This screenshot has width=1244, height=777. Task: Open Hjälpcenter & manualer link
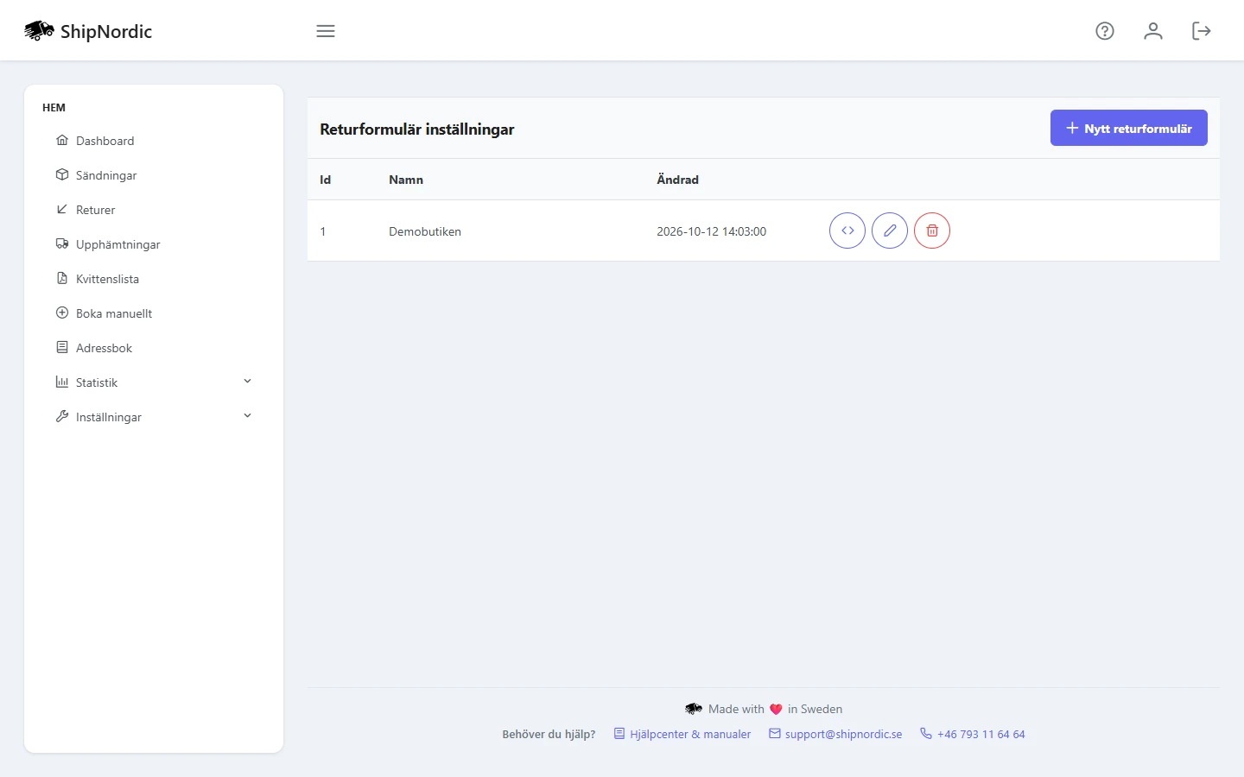tap(682, 734)
